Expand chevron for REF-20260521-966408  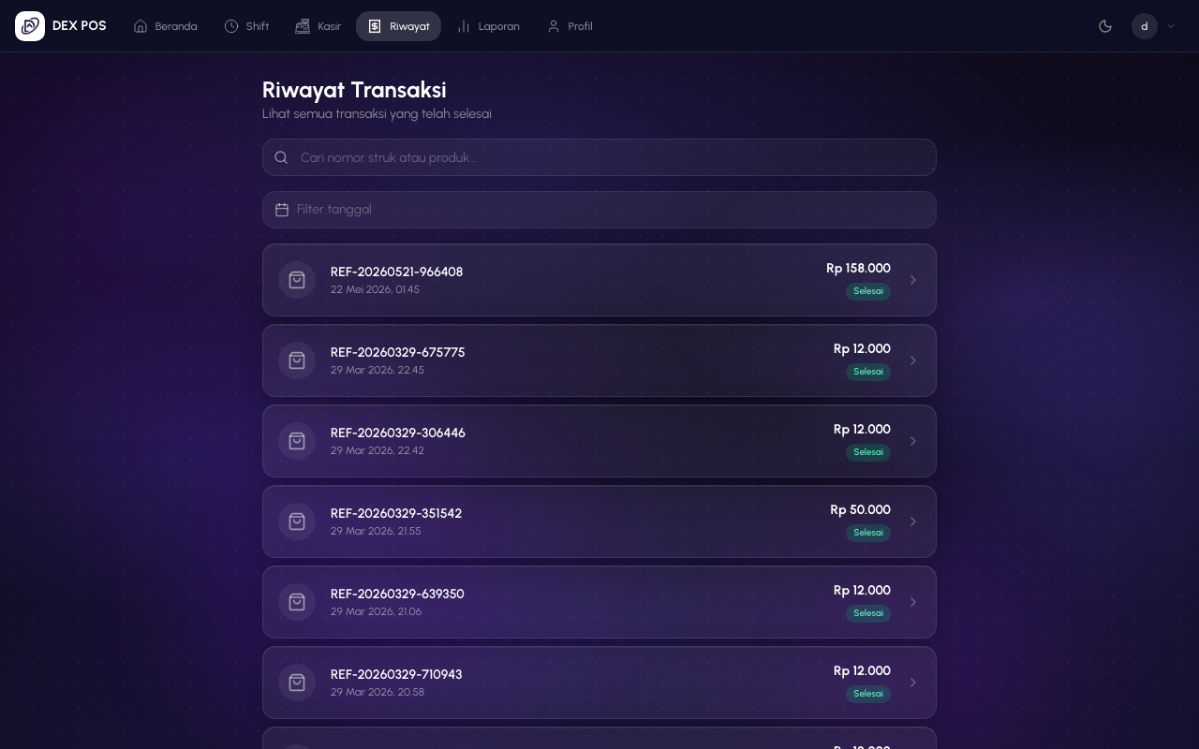913,280
